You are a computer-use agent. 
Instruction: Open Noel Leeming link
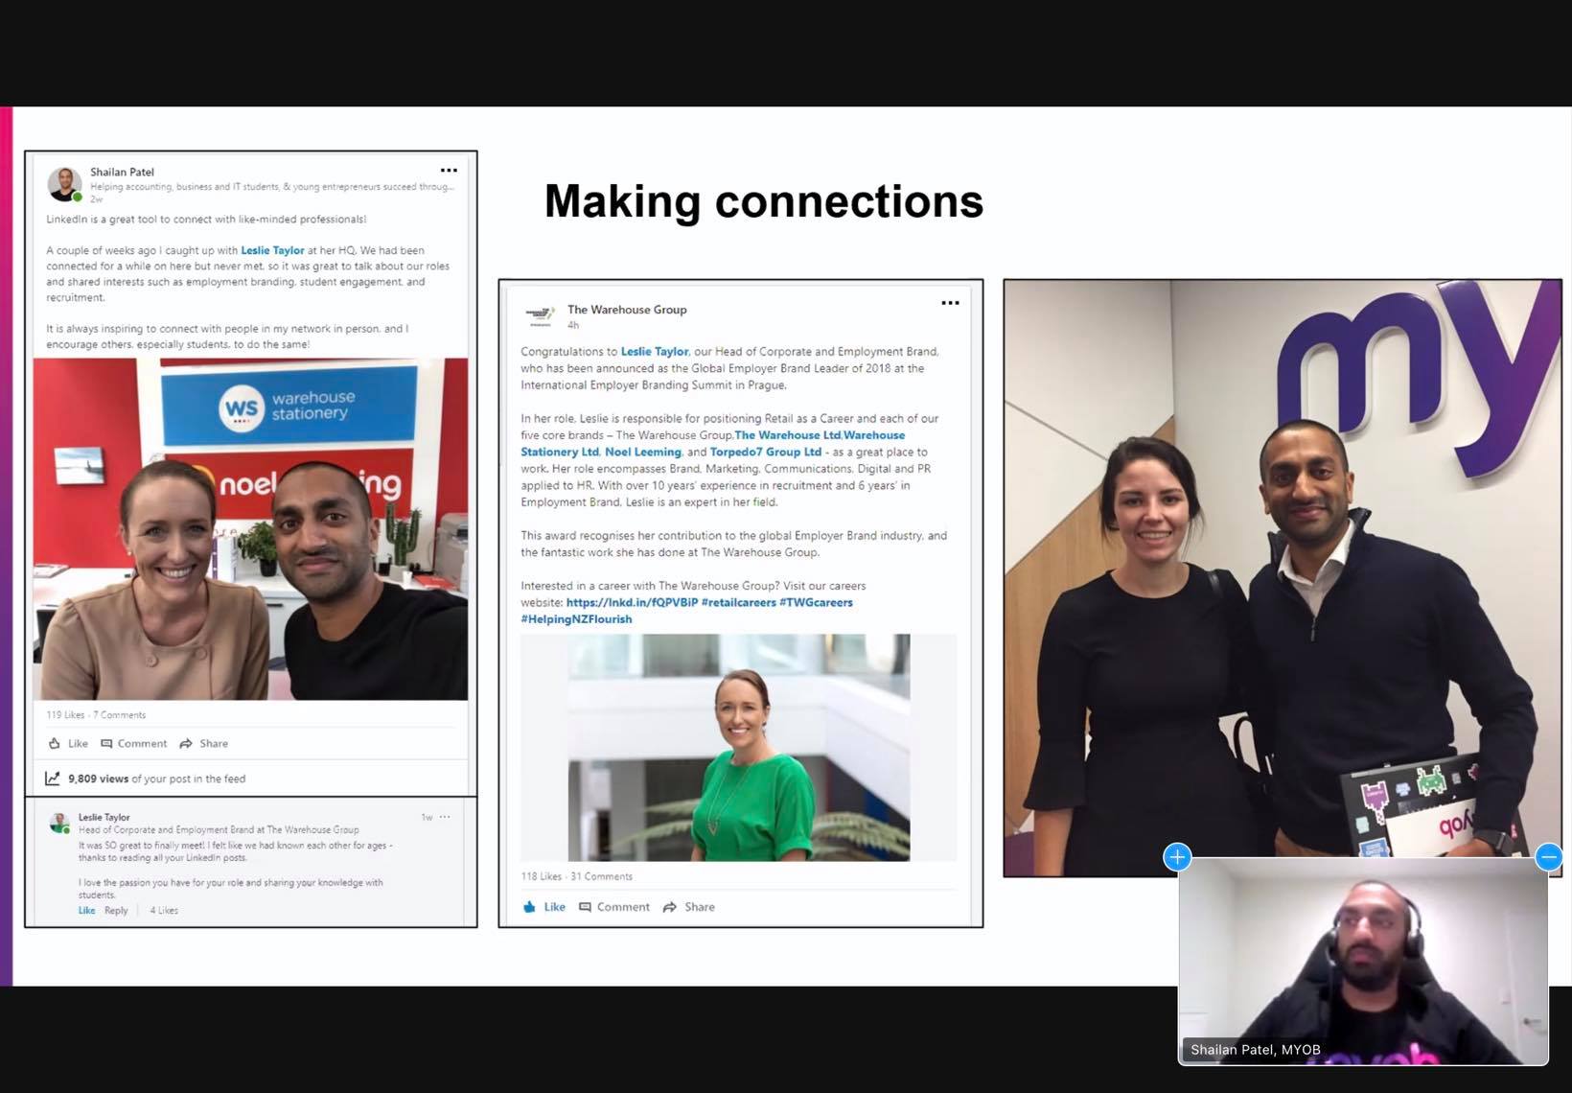tap(643, 452)
